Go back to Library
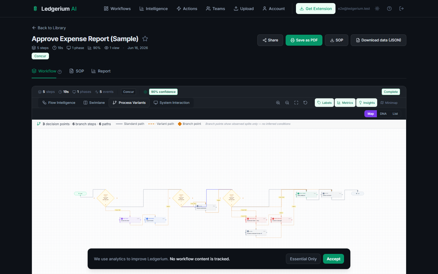 coord(49,28)
